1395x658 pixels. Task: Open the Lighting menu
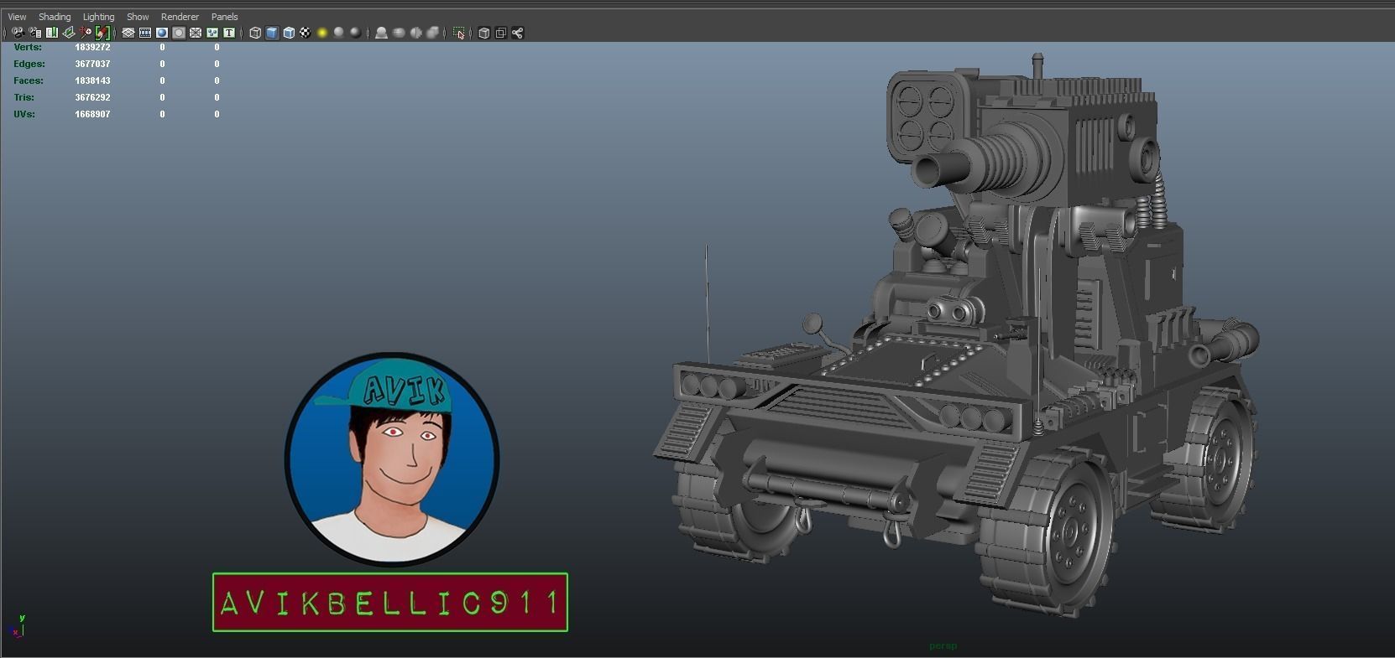tap(98, 17)
